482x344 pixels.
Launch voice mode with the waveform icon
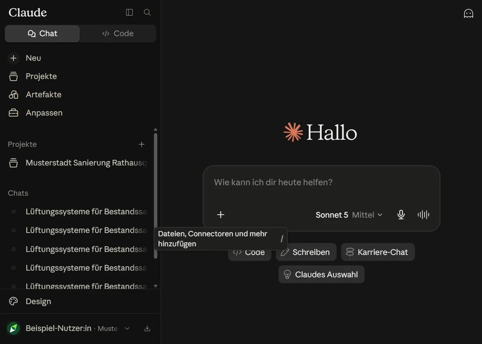[423, 215]
